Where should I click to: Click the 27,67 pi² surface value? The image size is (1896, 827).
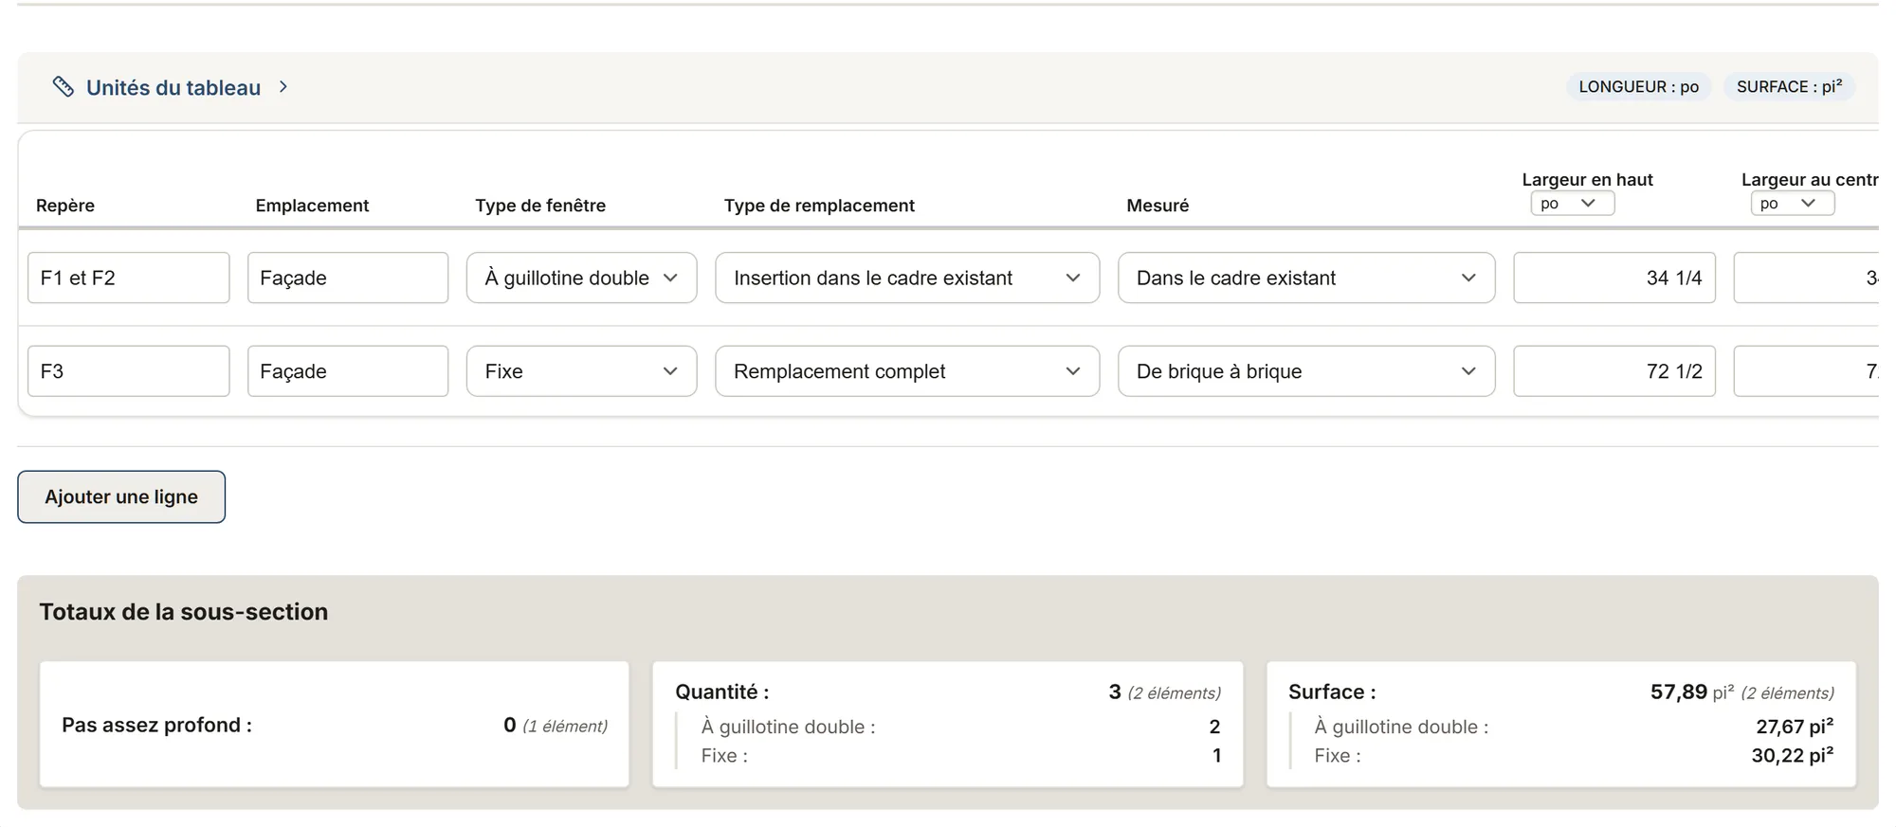point(1795,727)
